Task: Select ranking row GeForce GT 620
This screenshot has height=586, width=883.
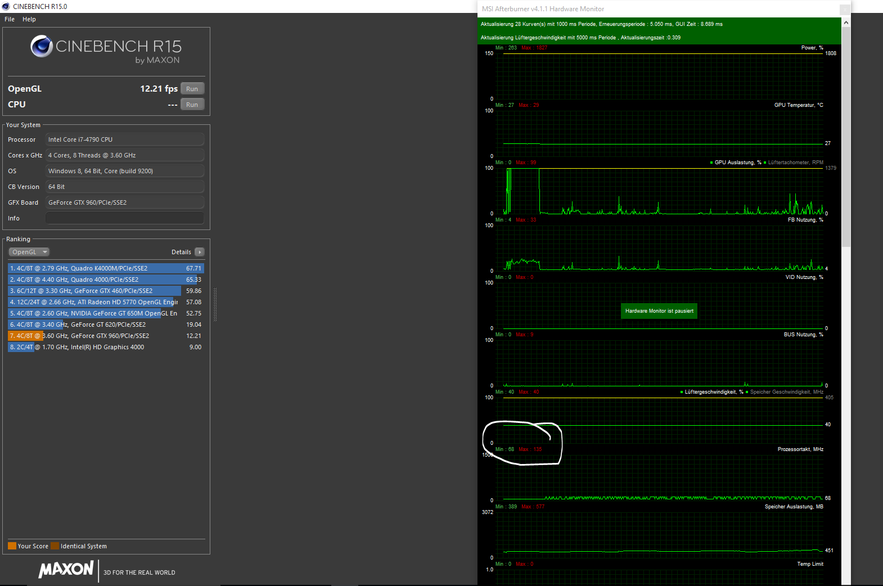Action: point(106,324)
